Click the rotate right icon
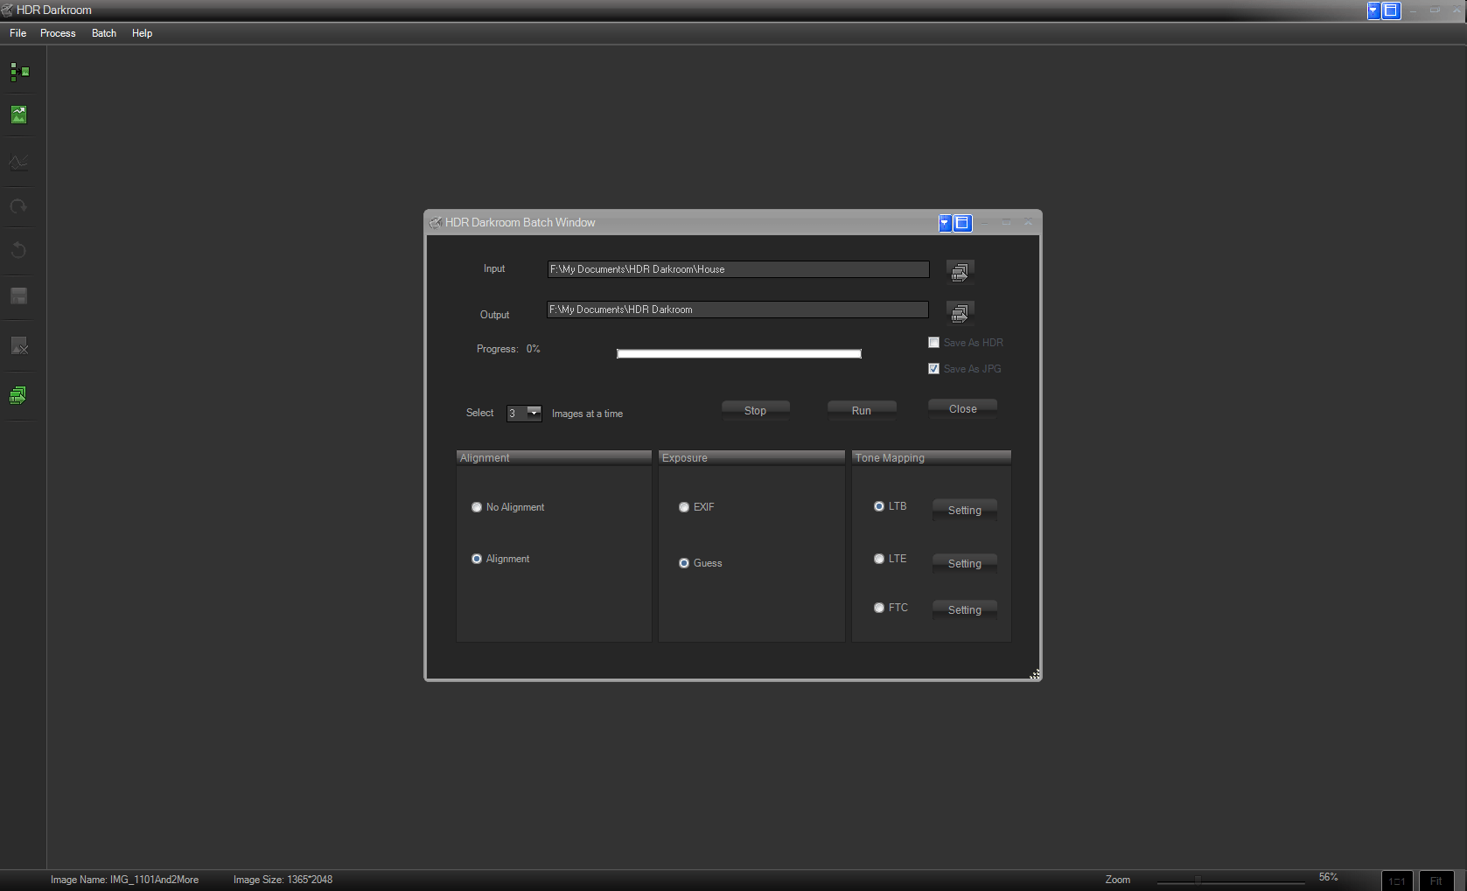This screenshot has height=891, width=1467. tap(18, 206)
